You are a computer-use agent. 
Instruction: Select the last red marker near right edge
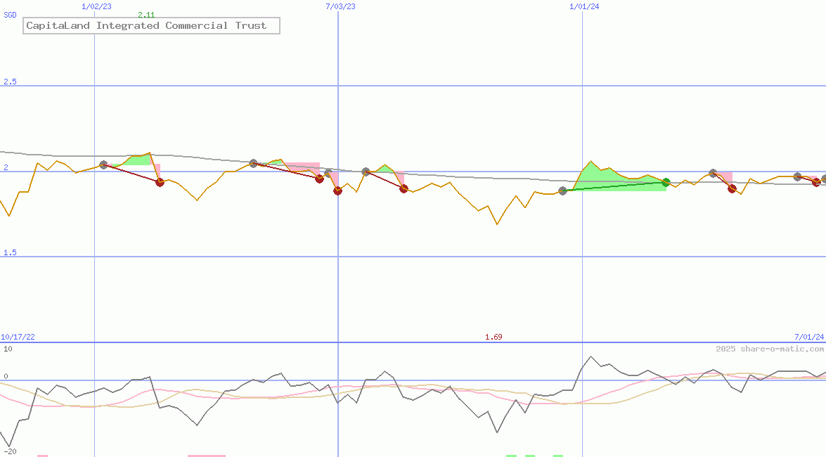click(x=816, y=182)
